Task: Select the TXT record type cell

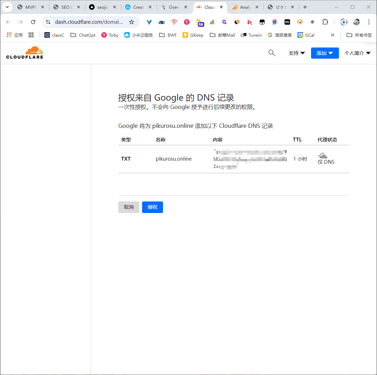Action: pos(126,159)
